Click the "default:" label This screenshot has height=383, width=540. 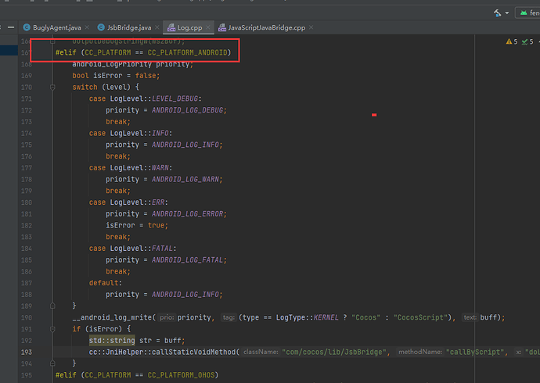pos(106,283)
